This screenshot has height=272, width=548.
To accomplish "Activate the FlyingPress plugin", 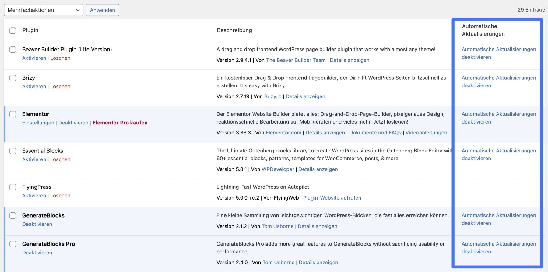I will click(x=34, y=196).
